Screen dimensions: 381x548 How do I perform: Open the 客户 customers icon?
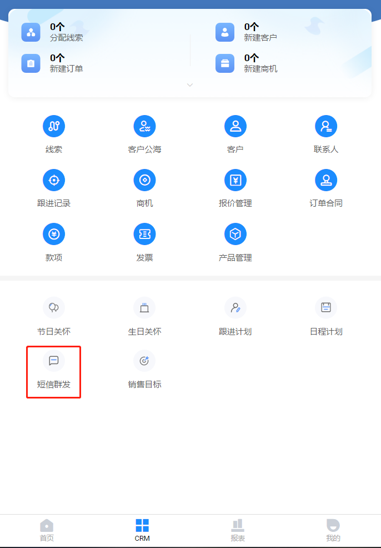point(235,126)
